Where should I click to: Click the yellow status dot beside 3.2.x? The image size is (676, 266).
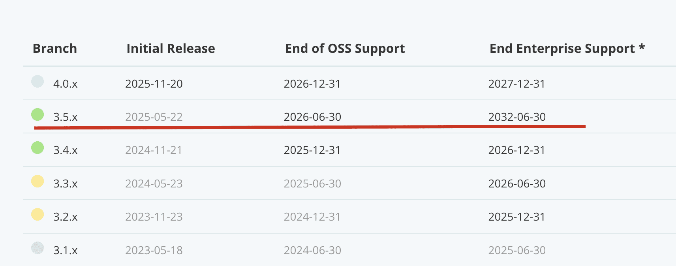pos(38,214)
